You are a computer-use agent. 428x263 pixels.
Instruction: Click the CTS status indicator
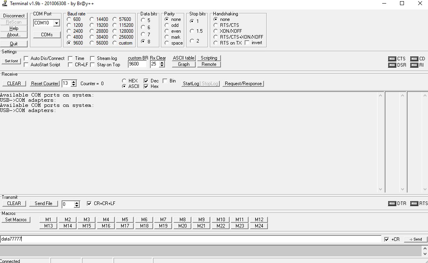(x=392, y=59)
